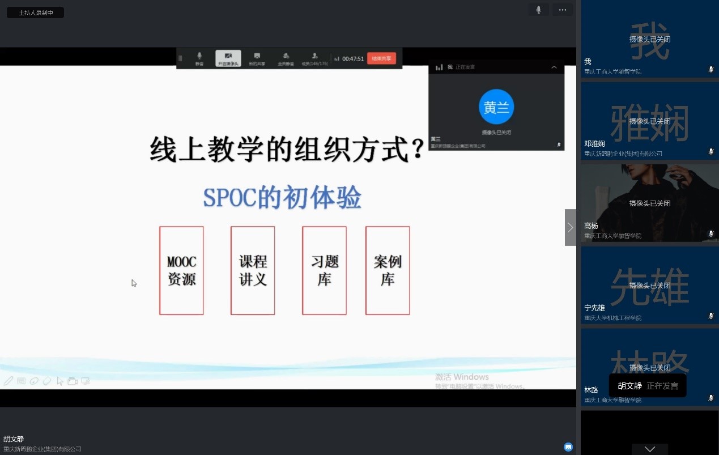Click the 开启摄像头 camera button
The height and width of the screenshot is (455, 719).
coord(228,58)
